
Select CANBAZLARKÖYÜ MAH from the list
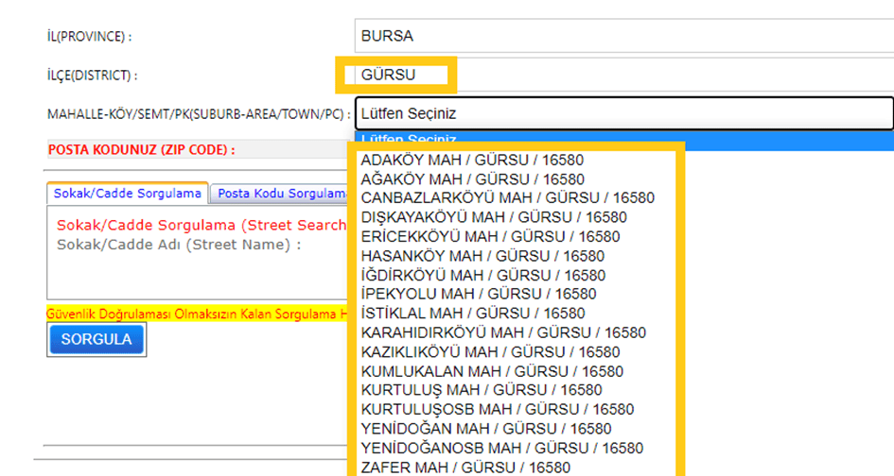point(507,198)
